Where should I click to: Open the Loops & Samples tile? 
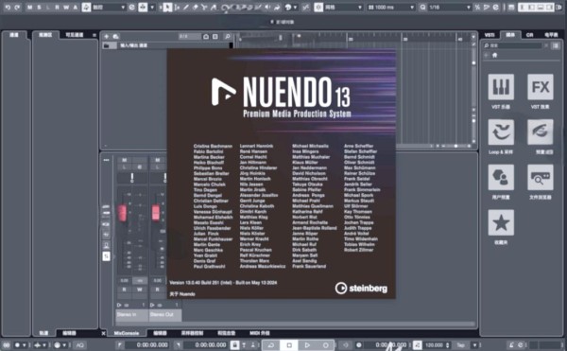click(501, 132)
